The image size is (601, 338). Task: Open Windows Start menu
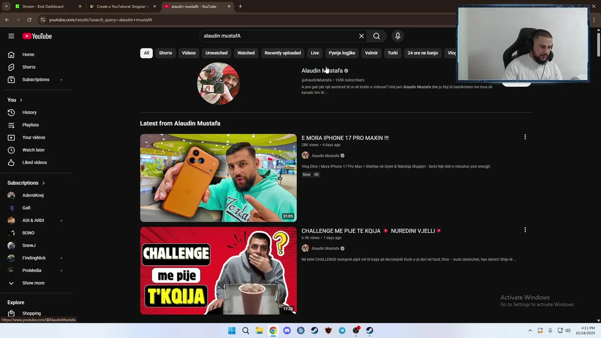[x=231, y=330]
